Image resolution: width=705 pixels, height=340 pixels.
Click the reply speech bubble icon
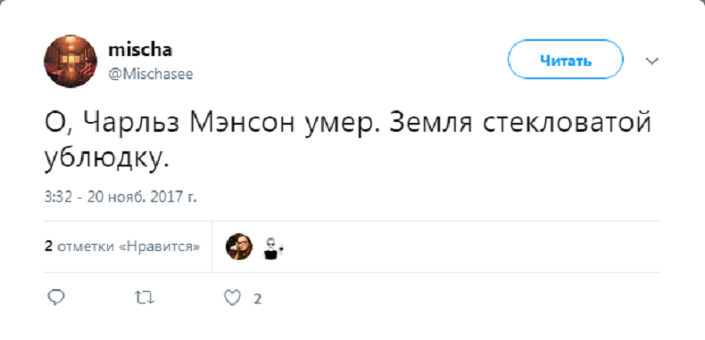point(56,298)
